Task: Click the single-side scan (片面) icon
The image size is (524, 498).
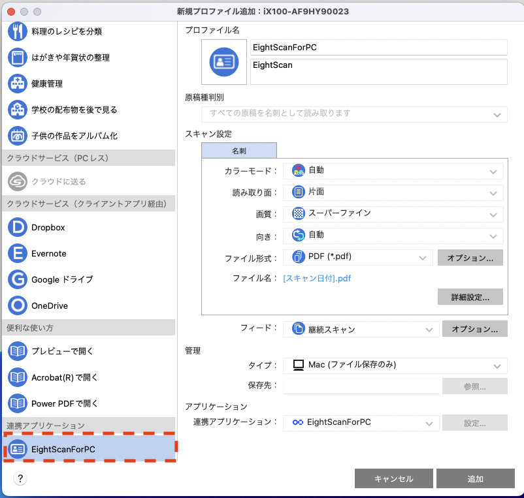Action: 299,192
